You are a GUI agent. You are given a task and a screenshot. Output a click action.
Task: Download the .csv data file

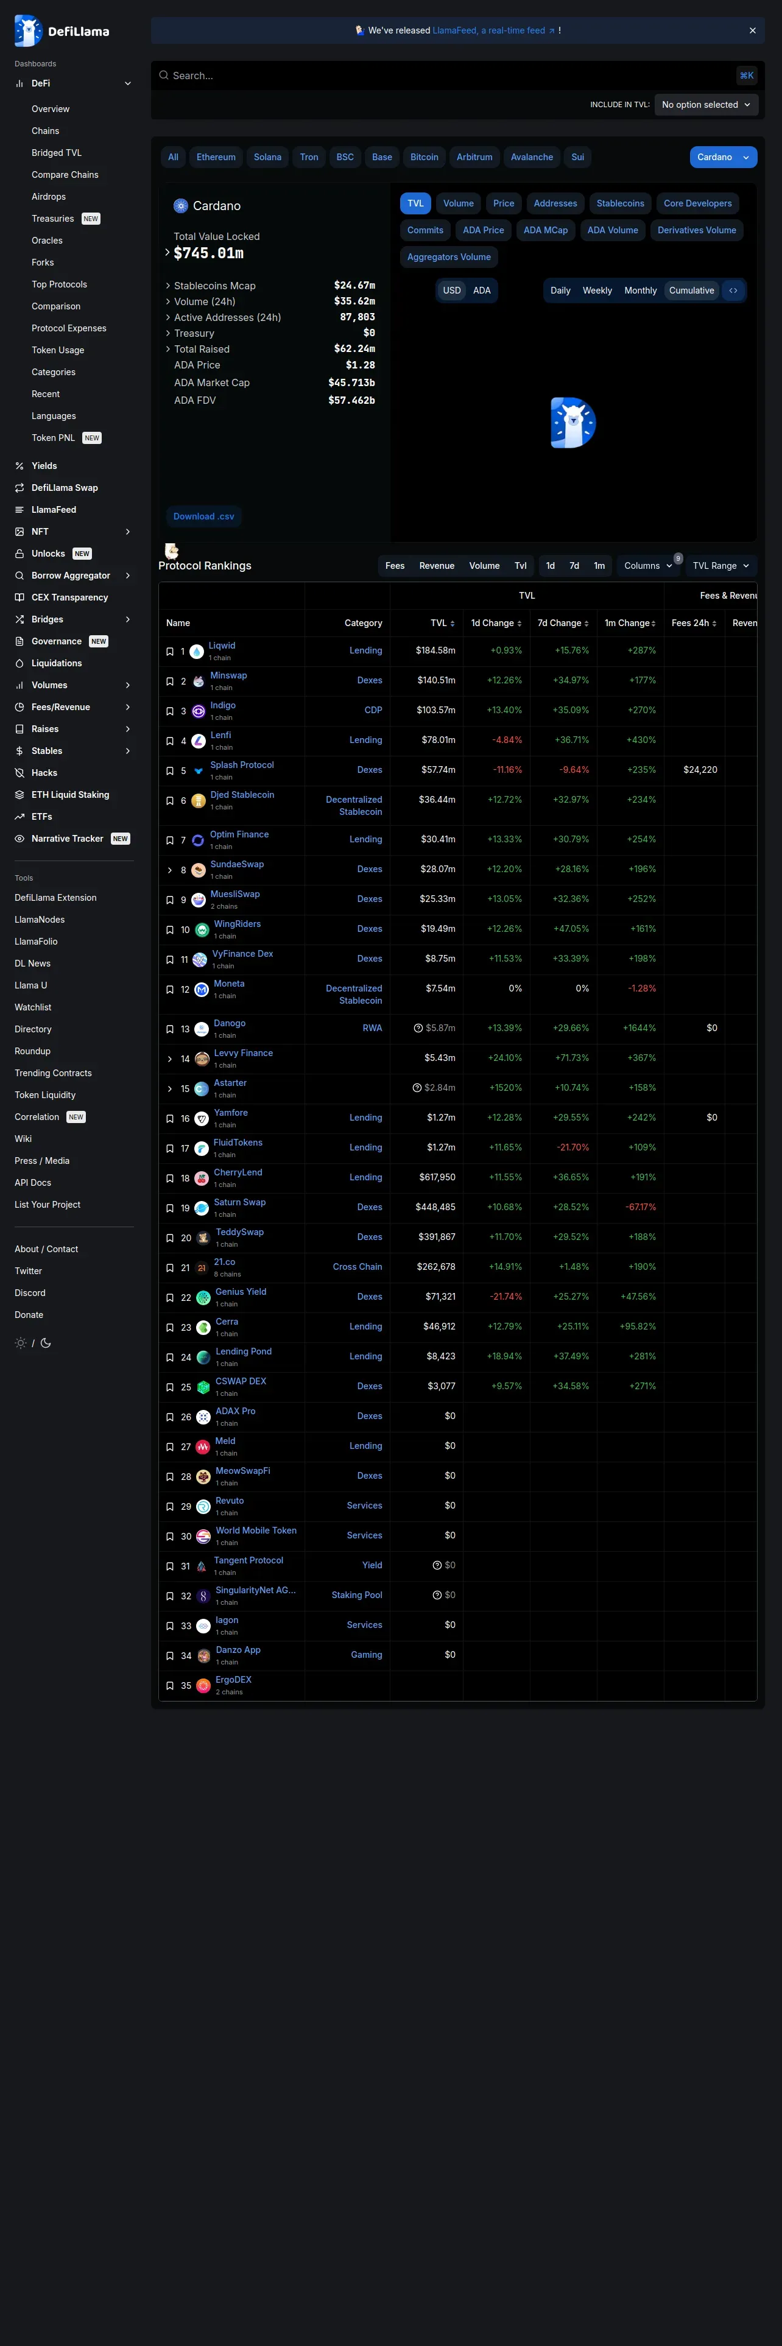pos(204,516)
